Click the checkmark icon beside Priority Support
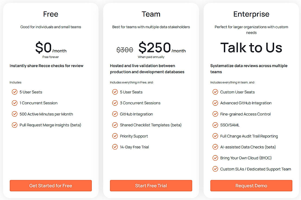Image resolution: width=301 pixels, height=200 pixels. pyautogui.click(x=115, y=136)
